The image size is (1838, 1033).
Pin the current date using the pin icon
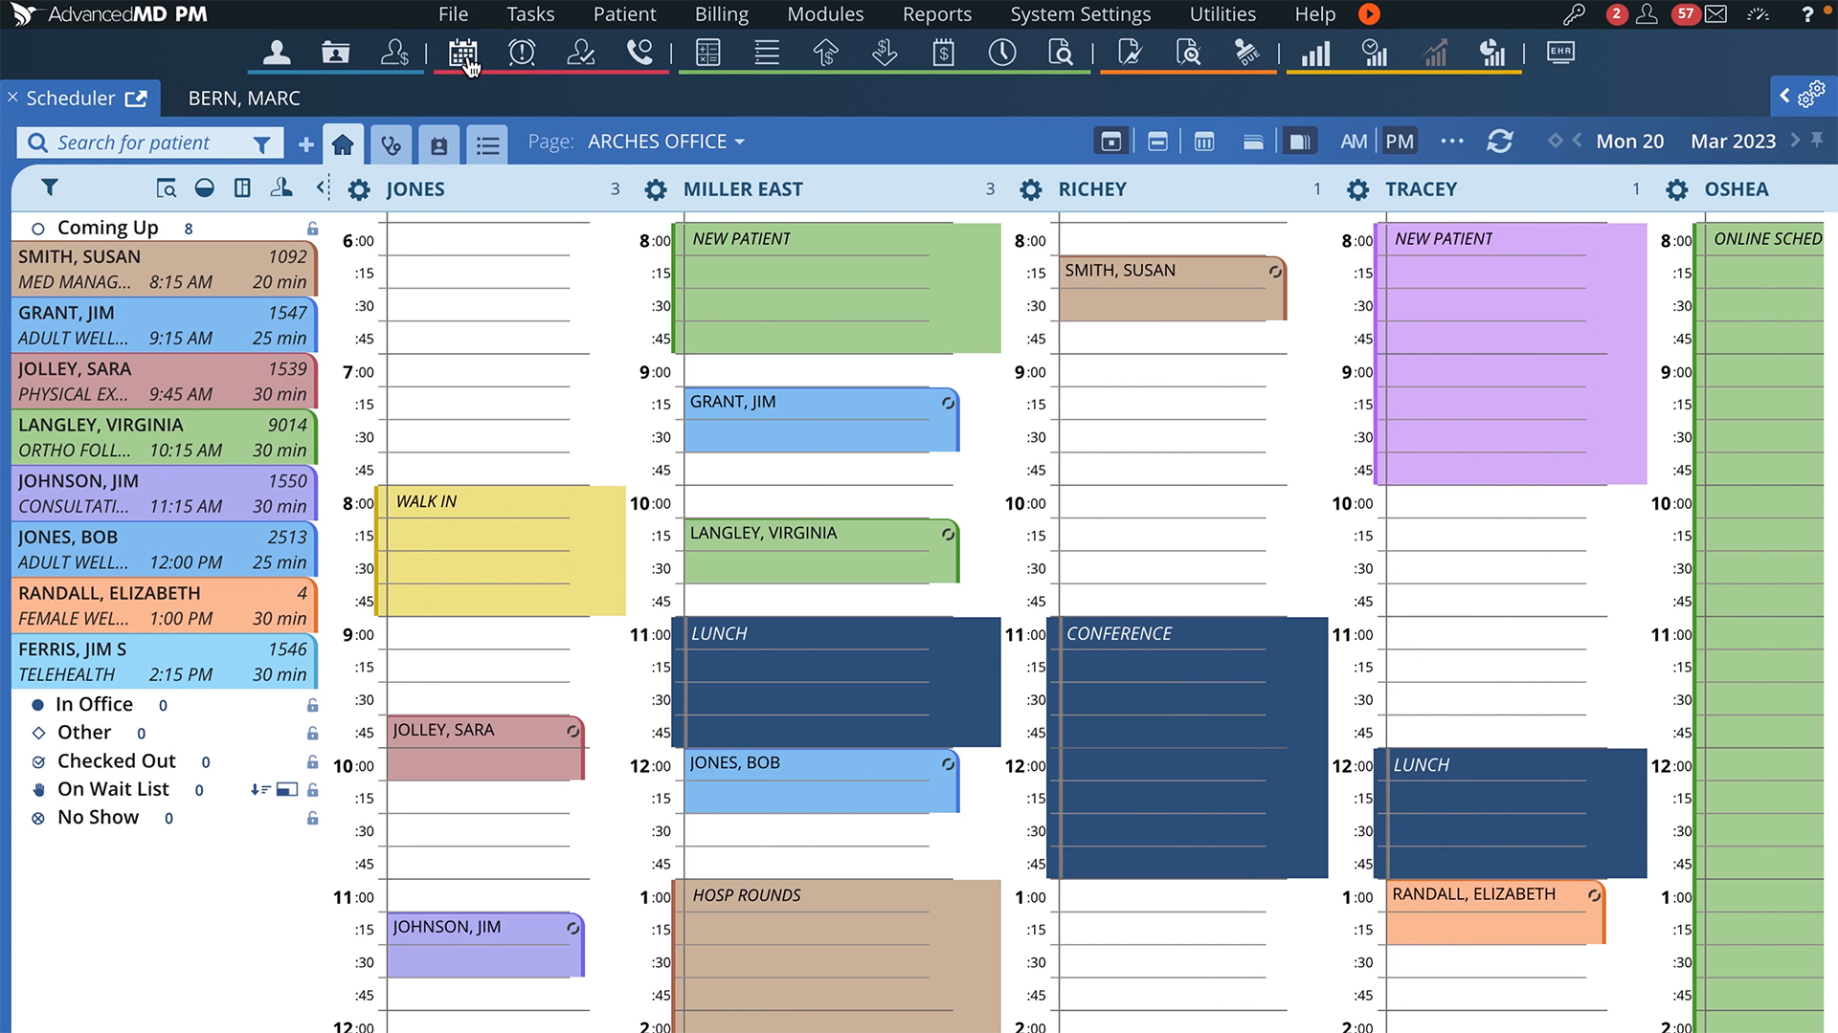point(1818,141)
